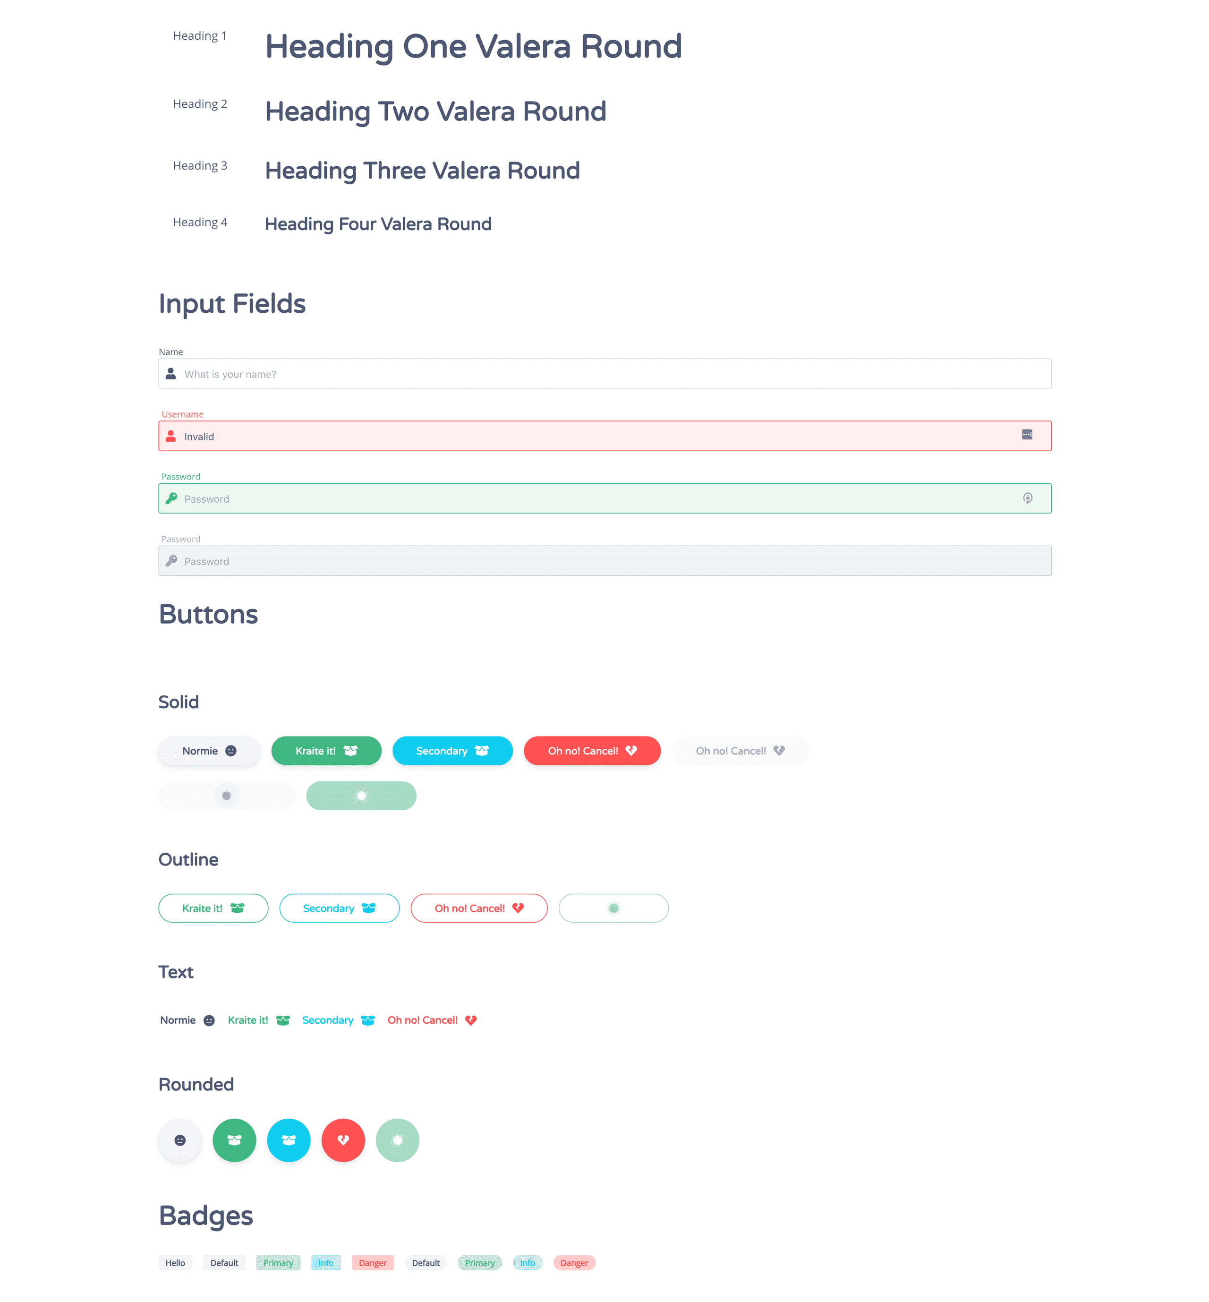The width and height of the screenshot is (1209, 1302).
Task: Click the key-manager icon in the green Password field
Action: coord(1027,498)
